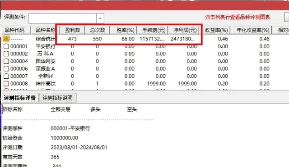Click the 综合统计 row label
The image size is (289, 167).
45,39
